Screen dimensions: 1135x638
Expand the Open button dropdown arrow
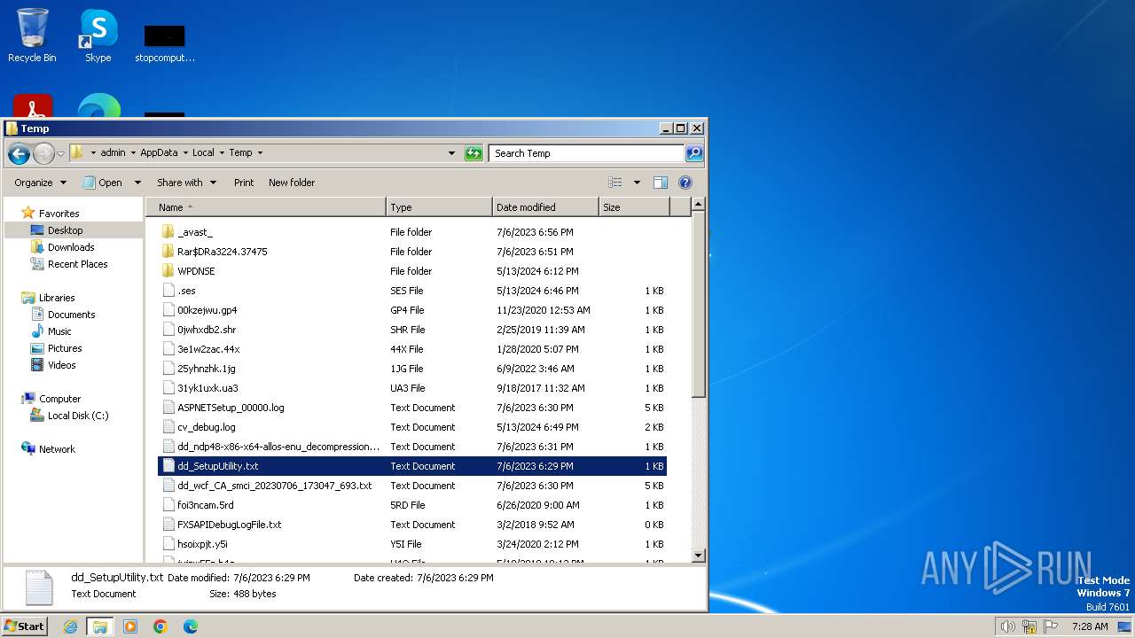[x=137, y=183]
